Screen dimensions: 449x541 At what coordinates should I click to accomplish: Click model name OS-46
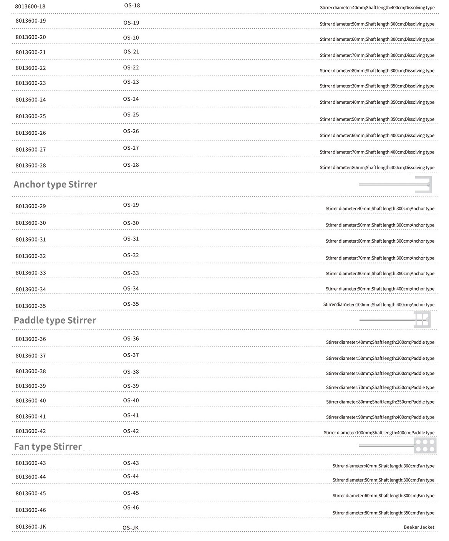point(131,508)
